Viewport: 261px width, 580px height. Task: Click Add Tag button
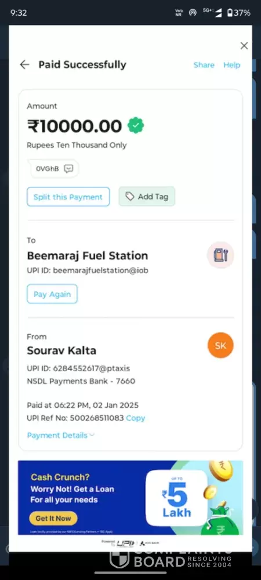coord(147,197)
